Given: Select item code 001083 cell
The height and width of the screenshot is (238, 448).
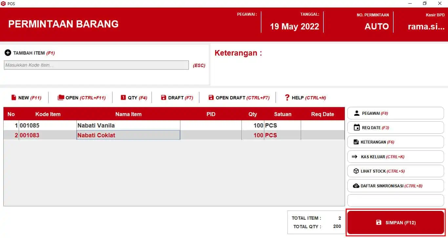Looking at the screenshot, I should 48,135.
